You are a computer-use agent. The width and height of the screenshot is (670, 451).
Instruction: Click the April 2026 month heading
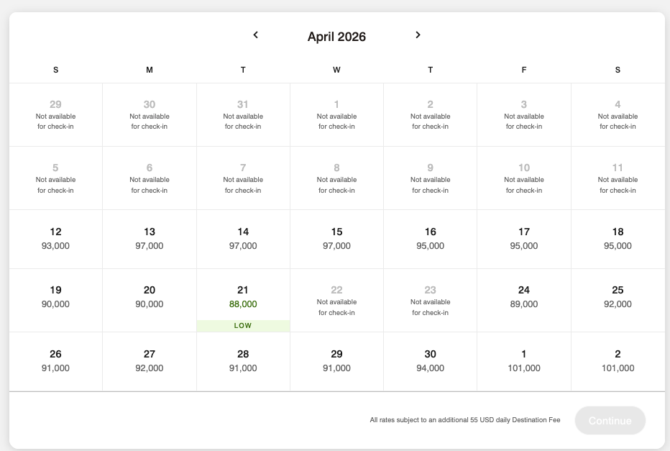pos(336,36)
